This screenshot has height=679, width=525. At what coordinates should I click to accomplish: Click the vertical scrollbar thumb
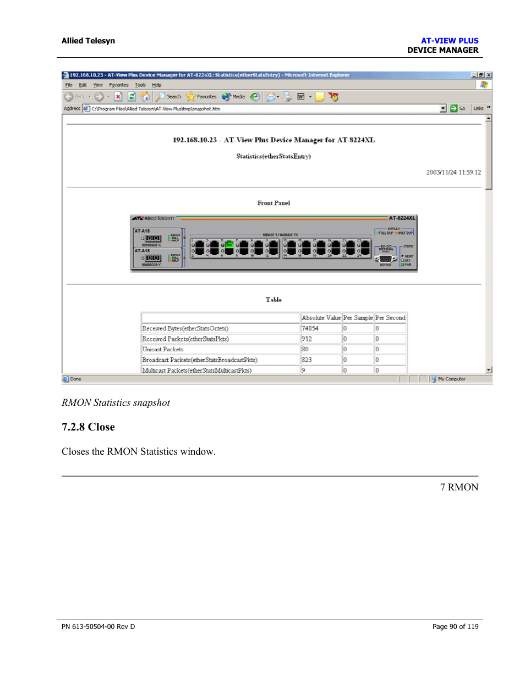(x=489, y=156)
